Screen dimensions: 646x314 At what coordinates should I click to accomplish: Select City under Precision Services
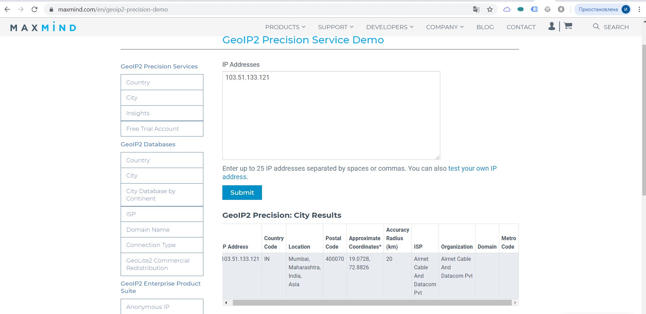(162, 98)
